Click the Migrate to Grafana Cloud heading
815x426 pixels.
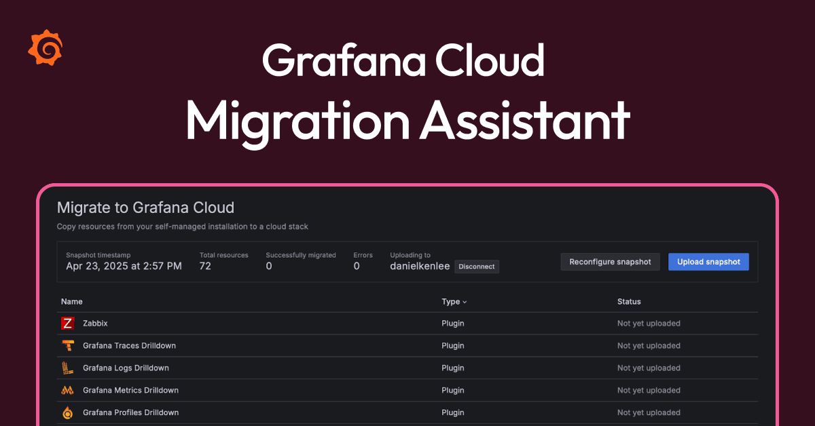coord(146,208)
